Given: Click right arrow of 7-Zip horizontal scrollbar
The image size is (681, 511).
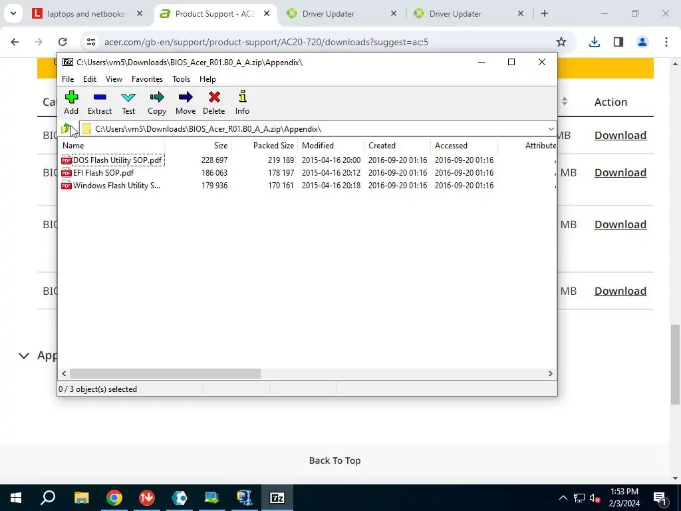Looking at the screenshot, I should pyautogui.click(x=550, y=374).
